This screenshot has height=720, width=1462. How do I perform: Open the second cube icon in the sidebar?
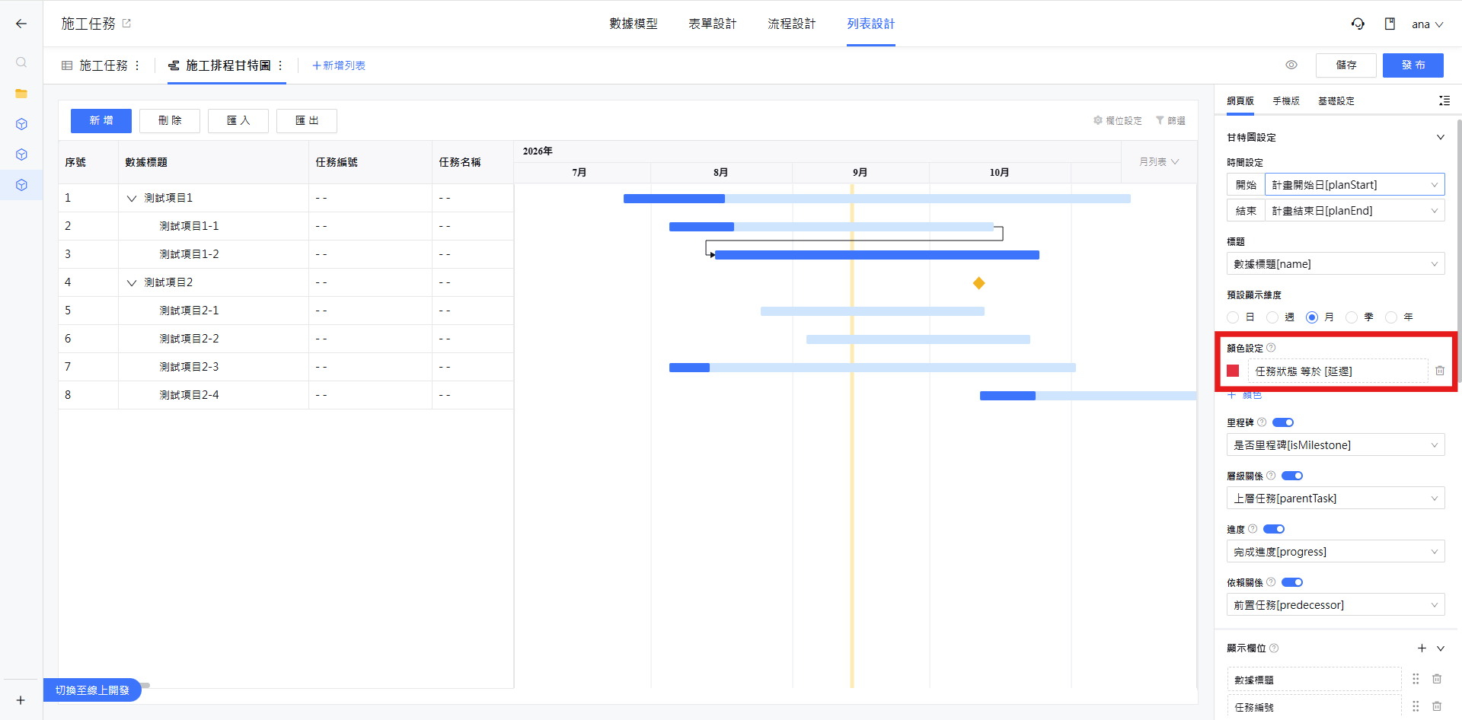tap(21, 155)
